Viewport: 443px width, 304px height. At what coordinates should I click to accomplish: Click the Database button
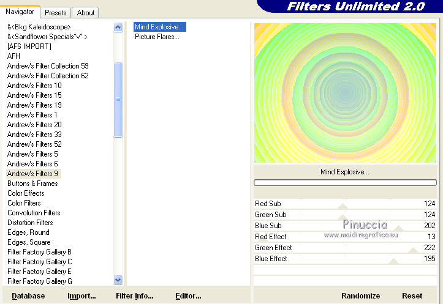click(28, 296)
